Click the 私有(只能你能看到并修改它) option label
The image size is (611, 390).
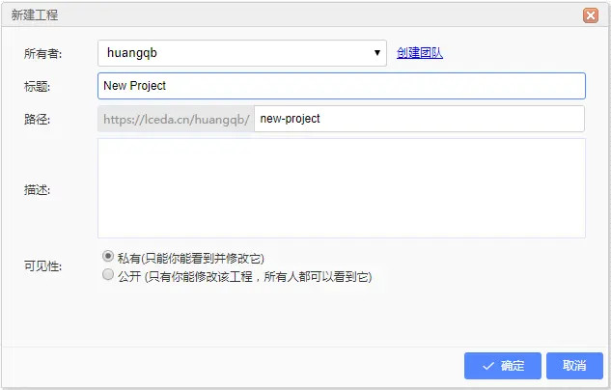[x=191, y=258]
